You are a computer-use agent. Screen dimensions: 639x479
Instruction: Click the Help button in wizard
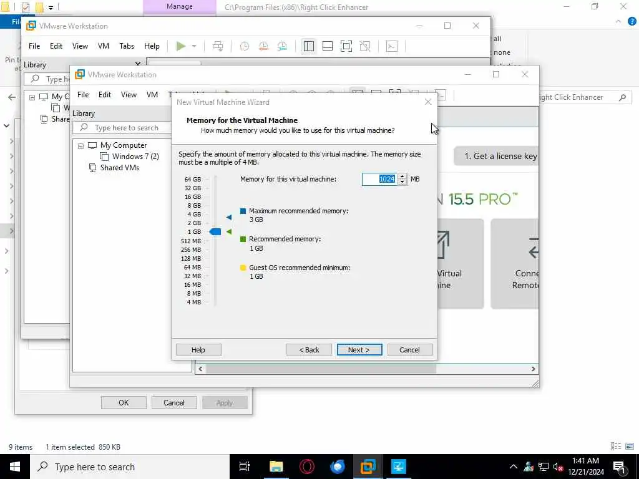pyautogui.click(x=198, y=349)
